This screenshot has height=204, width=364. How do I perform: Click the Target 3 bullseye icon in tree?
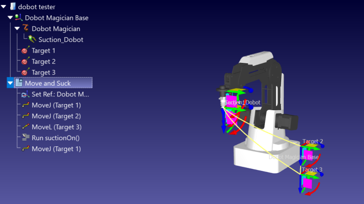[x=26, y=72]
